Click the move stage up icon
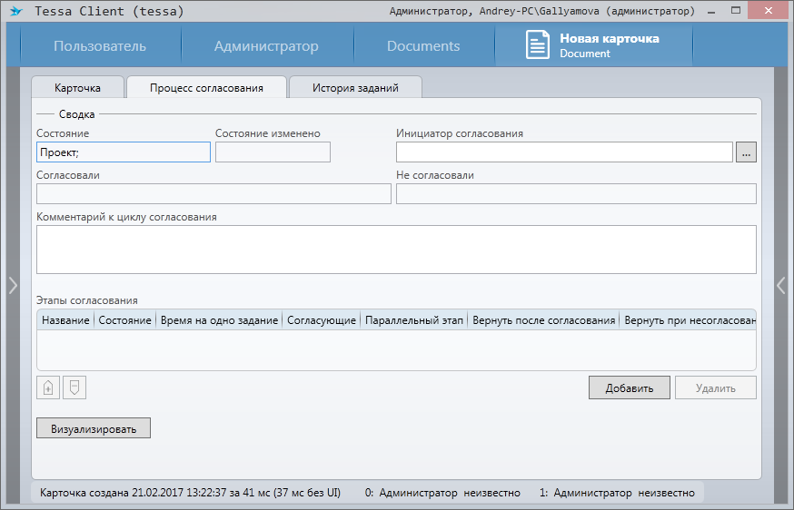 click(x=48, y=388)
